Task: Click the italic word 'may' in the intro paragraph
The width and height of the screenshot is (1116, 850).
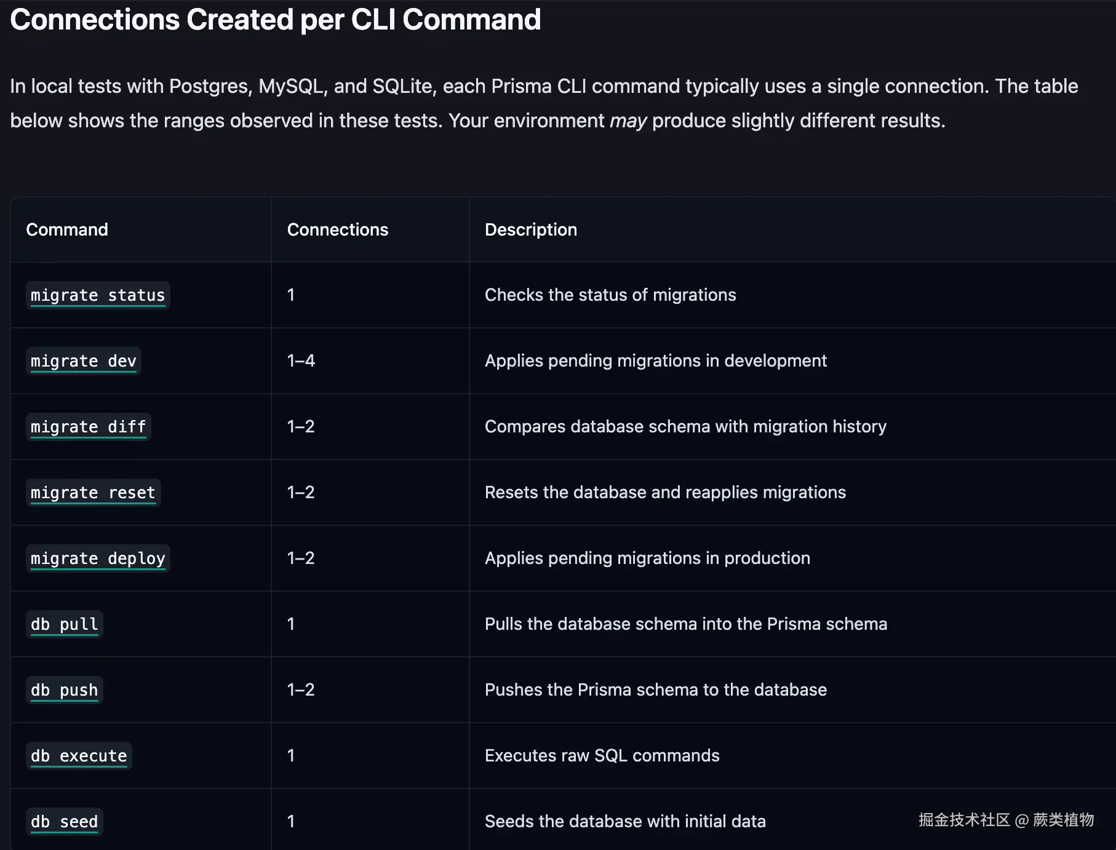Action: pyautogui.click(x=628, y=121)
